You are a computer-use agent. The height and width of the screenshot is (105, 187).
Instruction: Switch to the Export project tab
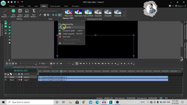pyautogui.click(x=55, y=6)
